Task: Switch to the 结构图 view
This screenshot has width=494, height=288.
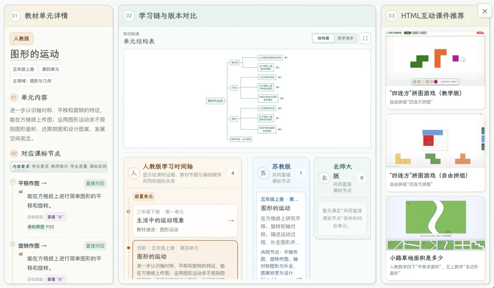Action: [323, 38]
